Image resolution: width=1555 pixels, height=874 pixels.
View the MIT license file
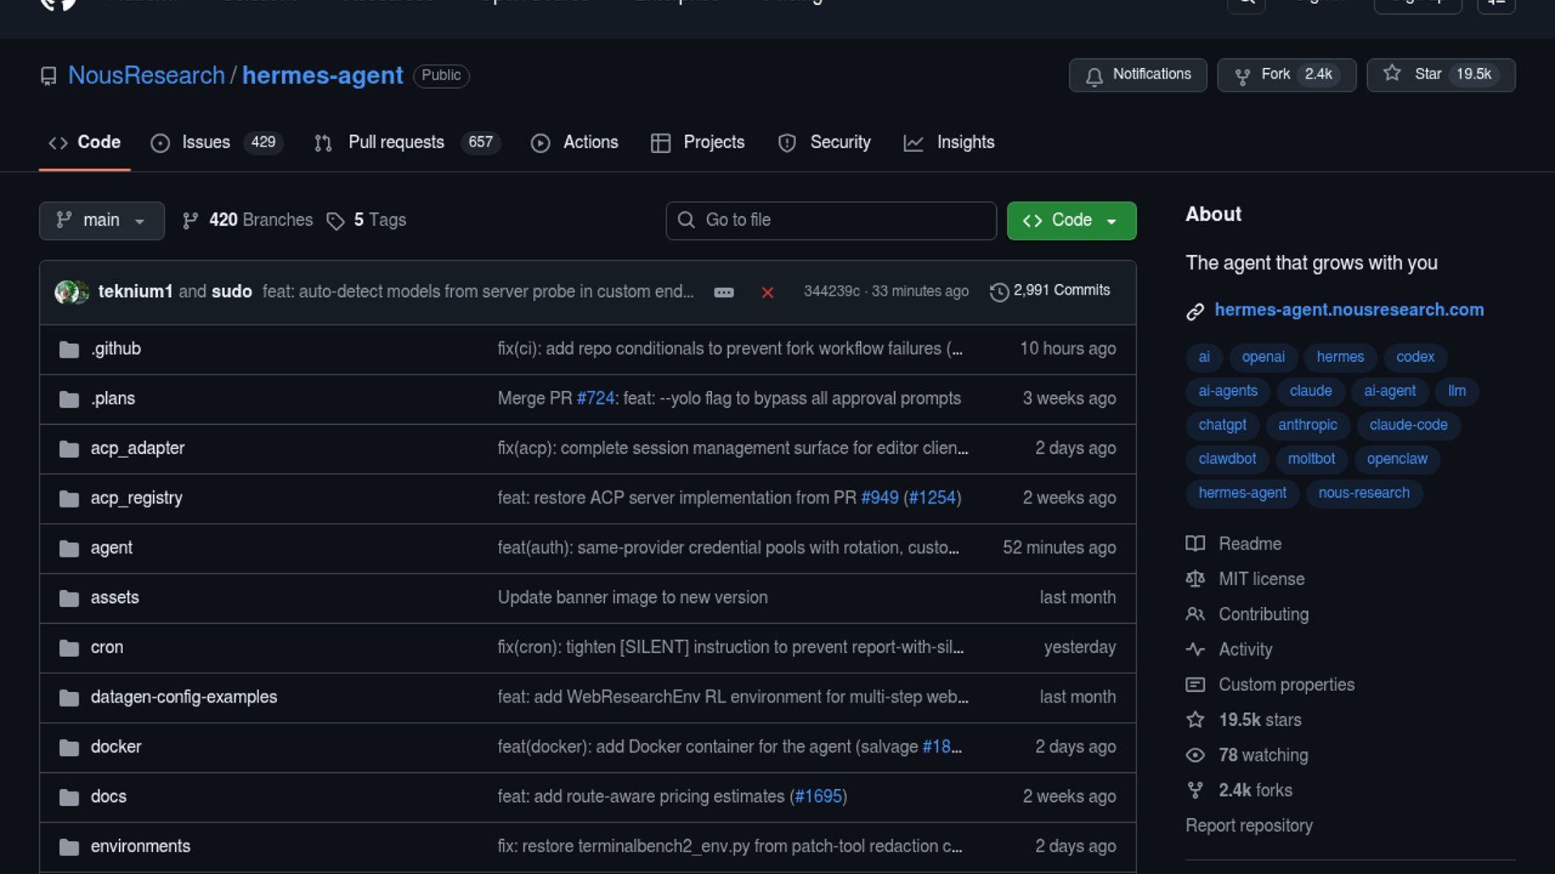point(1261,579)
